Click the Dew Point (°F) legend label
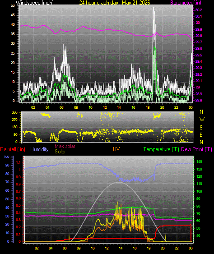Screen dimensions: 214x254 pyautogui.click(x=197, y=149)
